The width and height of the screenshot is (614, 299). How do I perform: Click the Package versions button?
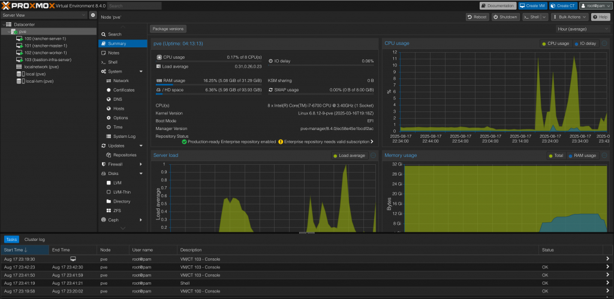[168, 29]
